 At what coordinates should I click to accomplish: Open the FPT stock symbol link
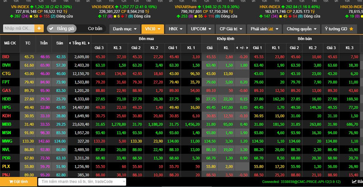coord(6,82)
